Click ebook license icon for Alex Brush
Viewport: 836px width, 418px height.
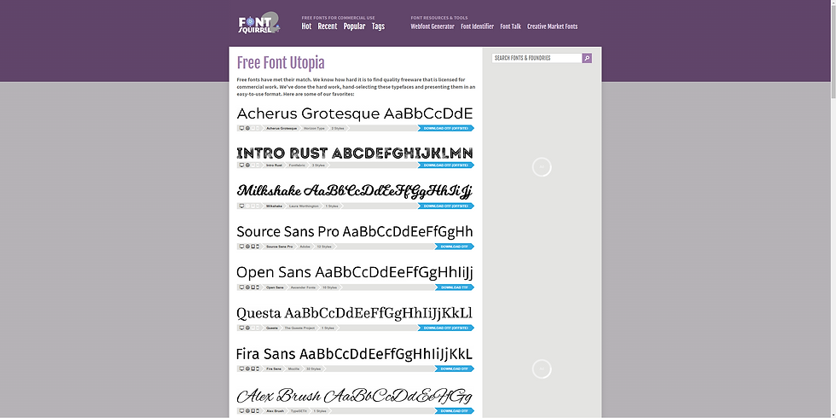pyautogui.click(x=253, y=411)
